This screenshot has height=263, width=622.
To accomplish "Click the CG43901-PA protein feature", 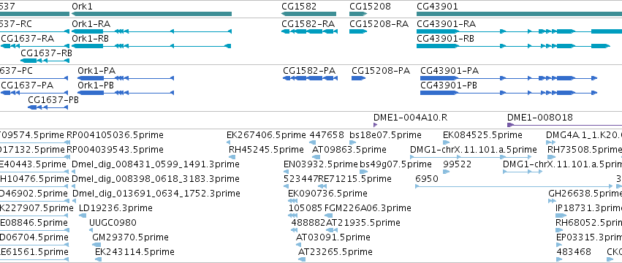I will [x=509, y=78].
